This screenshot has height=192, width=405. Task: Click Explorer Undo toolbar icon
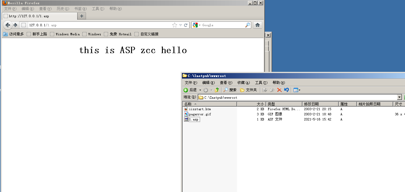[286, 90]
